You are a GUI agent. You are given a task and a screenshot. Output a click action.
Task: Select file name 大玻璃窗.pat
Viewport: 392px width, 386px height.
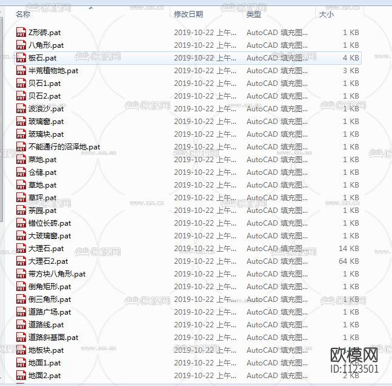tap(50, 236)
